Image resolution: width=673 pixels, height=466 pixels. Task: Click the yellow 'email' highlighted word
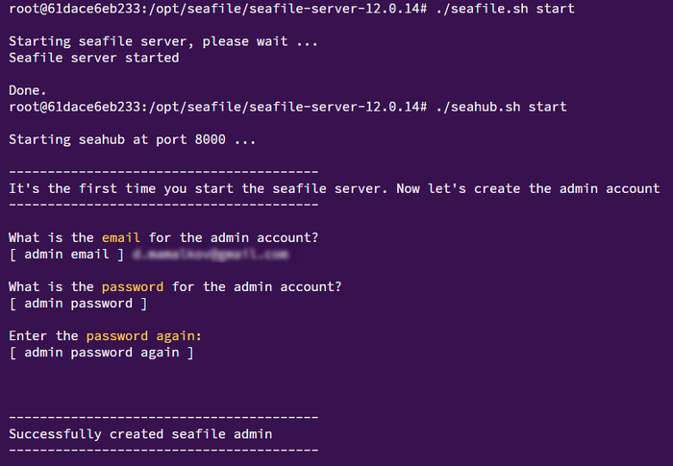click(120, 237)
